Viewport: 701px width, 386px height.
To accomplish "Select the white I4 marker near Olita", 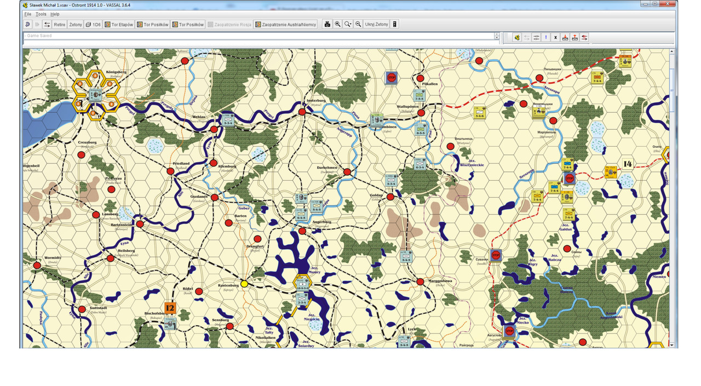I will 628,163.
